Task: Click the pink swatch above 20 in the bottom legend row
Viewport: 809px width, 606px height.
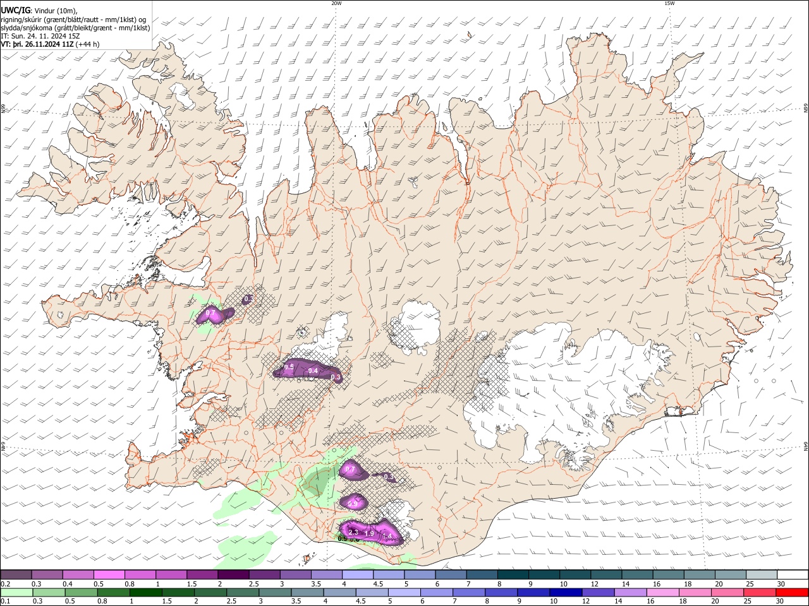Action: click(x=727, y=592)
